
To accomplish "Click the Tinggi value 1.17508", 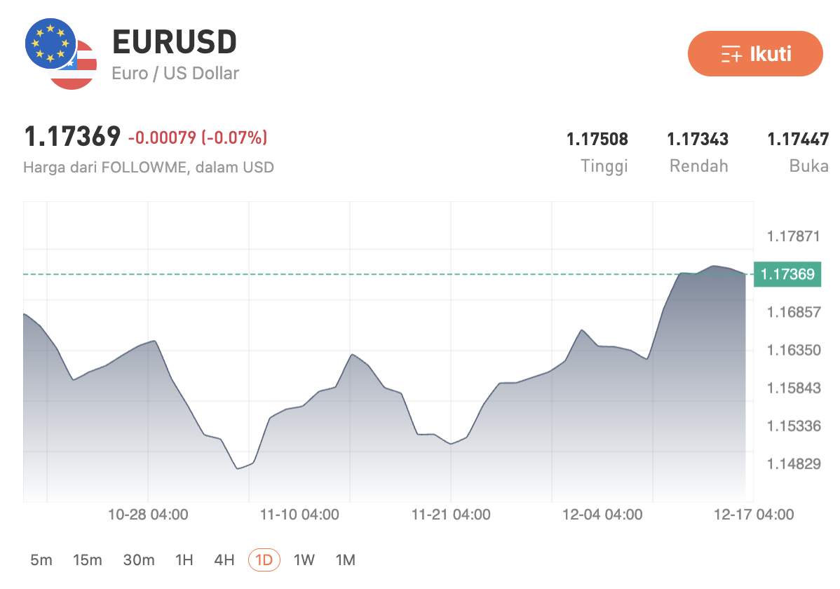I will pyautogui.click(x=597, y=139).
